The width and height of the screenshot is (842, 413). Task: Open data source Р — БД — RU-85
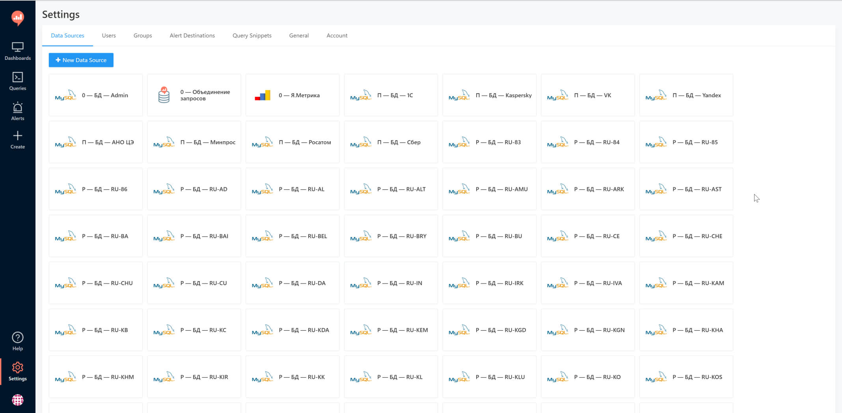tap(686, 142)
